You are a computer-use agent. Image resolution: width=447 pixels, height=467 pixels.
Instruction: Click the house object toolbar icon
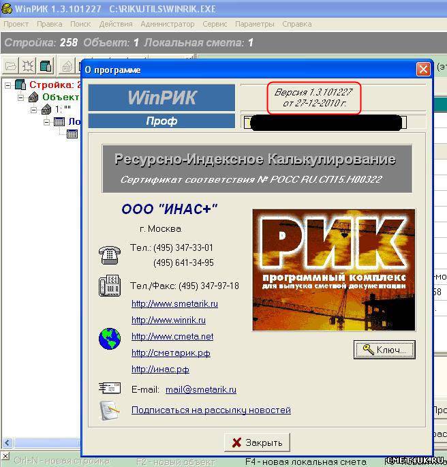[x=67, y=66]
